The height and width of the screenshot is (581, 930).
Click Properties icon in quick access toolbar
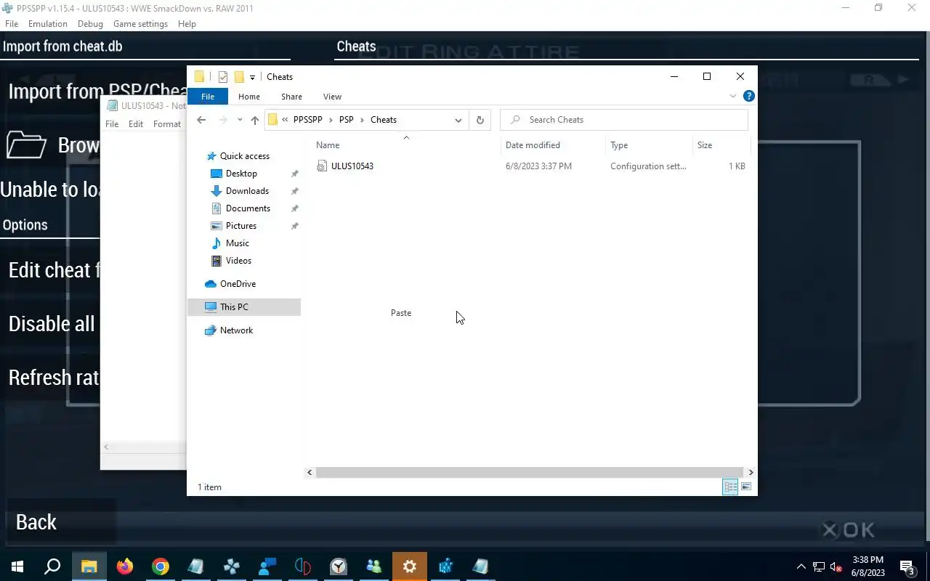tap(223, 77)
